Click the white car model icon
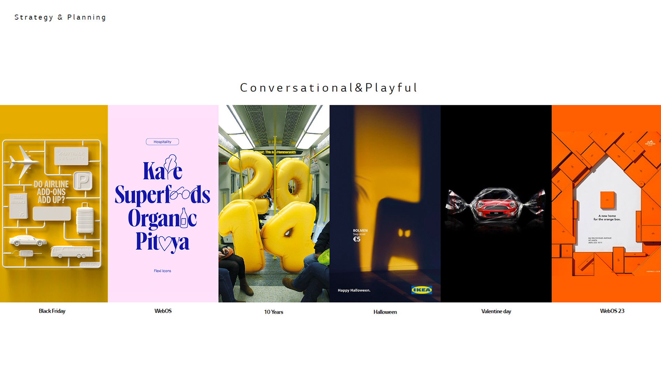This screenshot has width=661, height=371. tap(28, 240)
